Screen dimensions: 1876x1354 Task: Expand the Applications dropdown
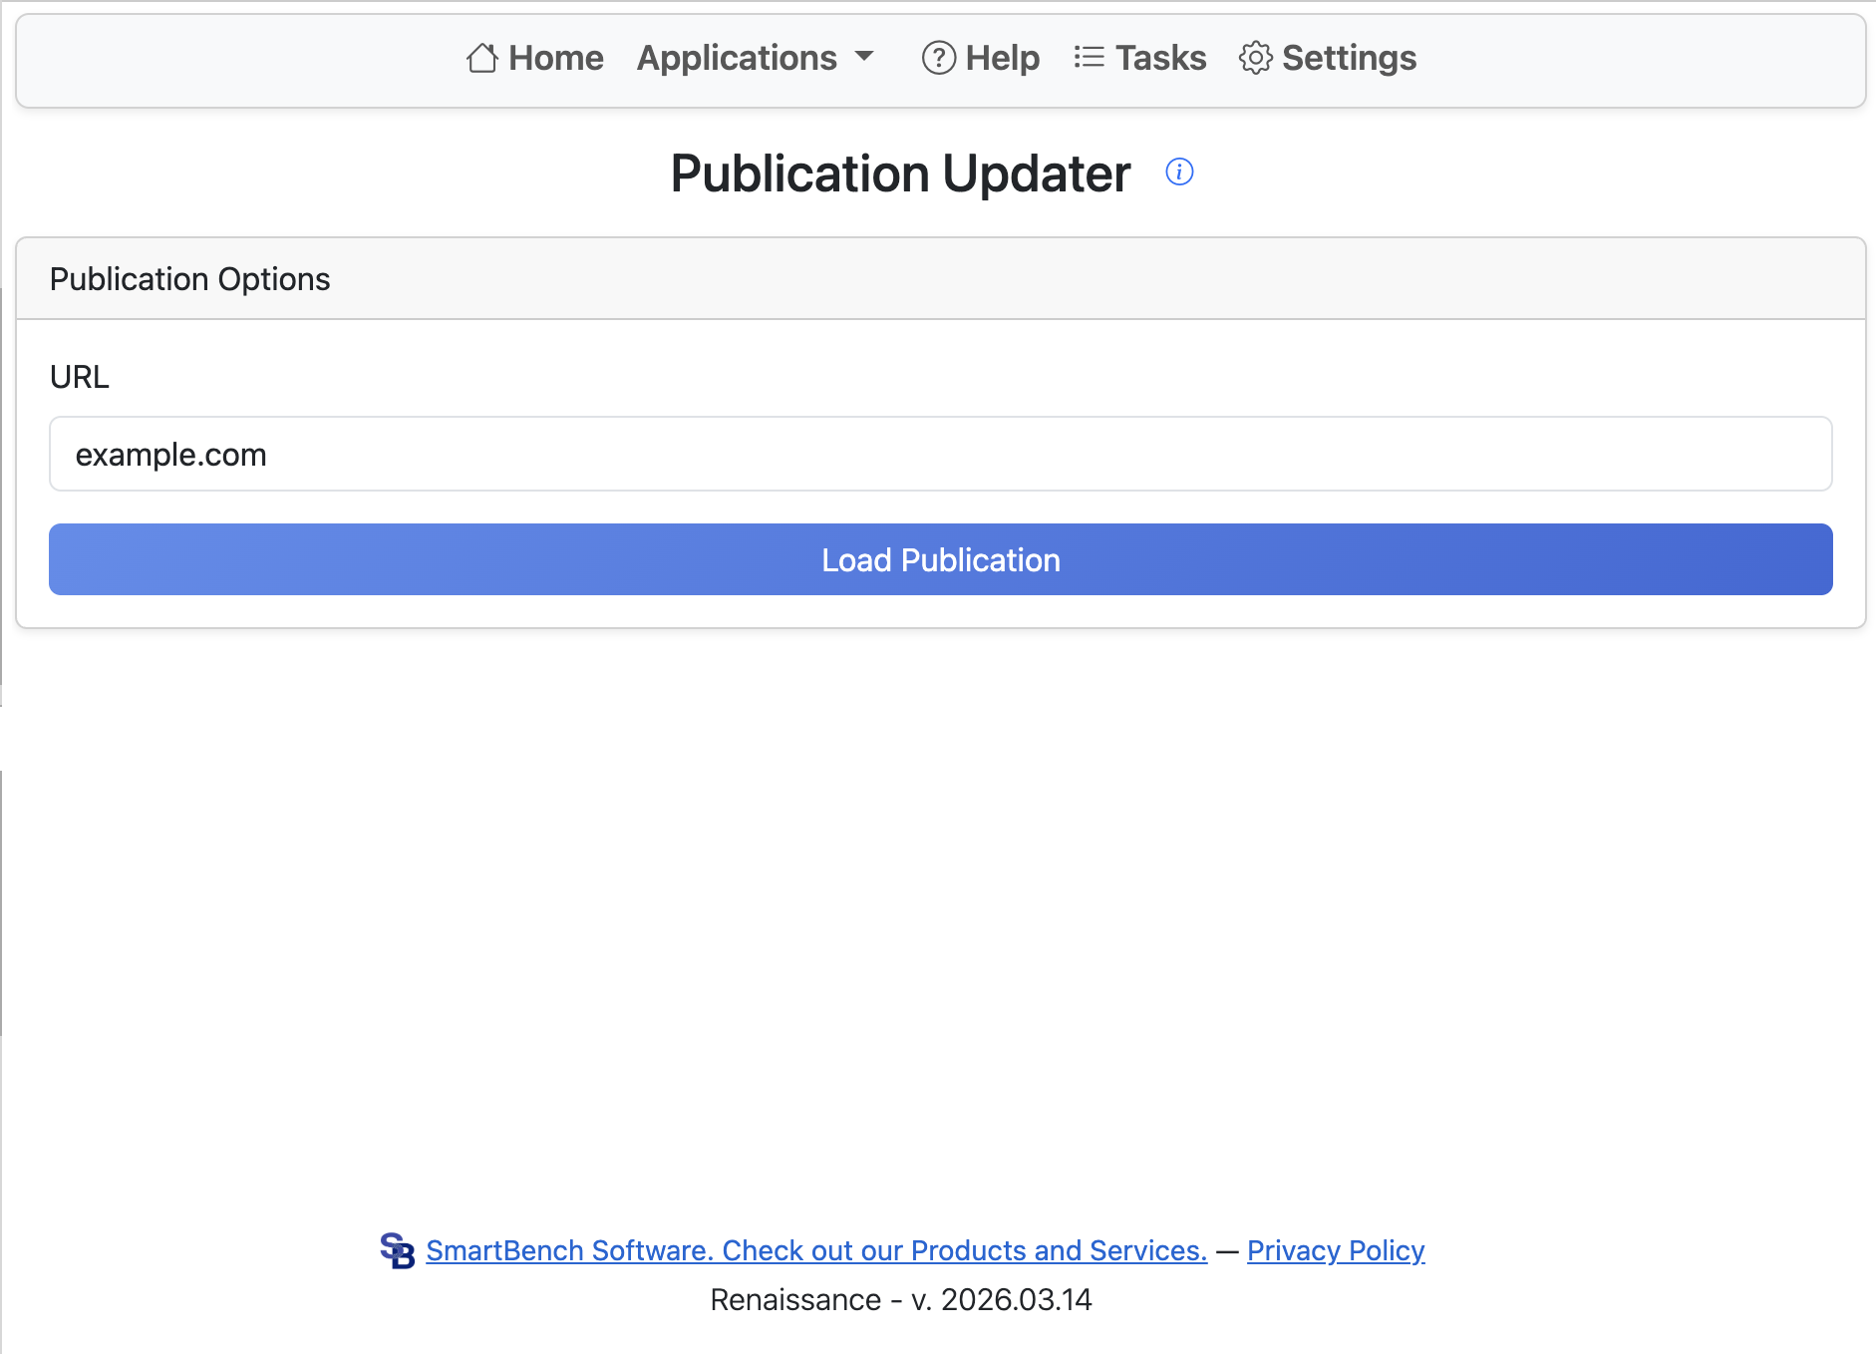(x=754, y=58)
